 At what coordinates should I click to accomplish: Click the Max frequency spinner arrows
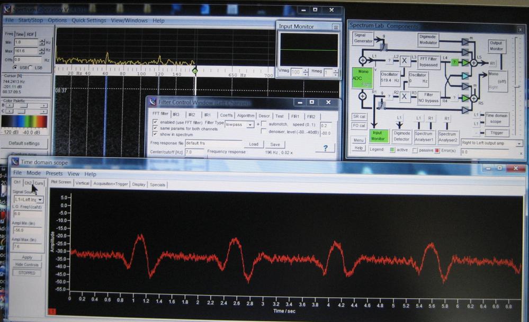pos(42,51)
